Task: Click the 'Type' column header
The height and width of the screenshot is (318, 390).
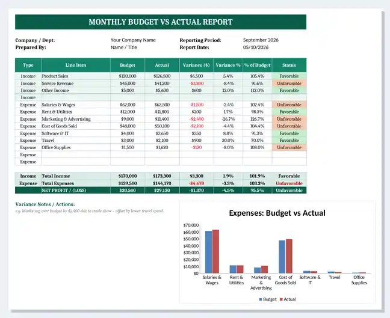Action: coord(28,65)
